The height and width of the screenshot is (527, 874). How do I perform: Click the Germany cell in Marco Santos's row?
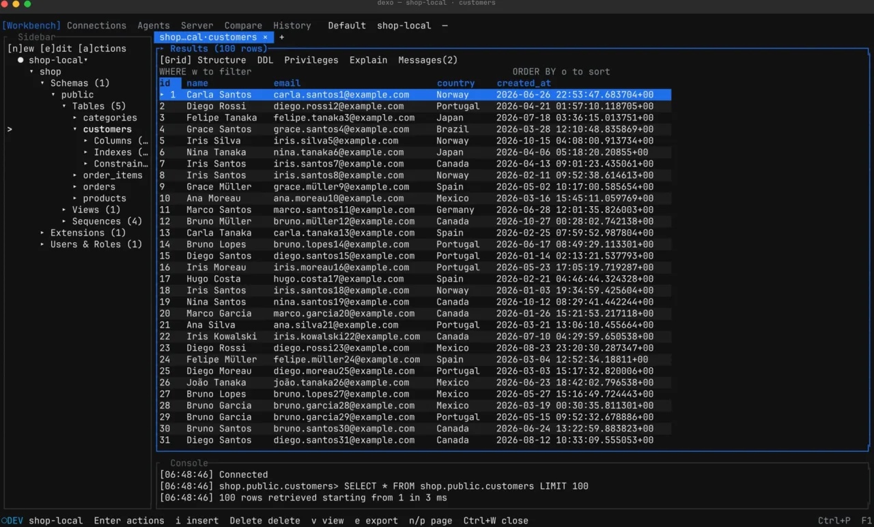[x=455, y=210]
